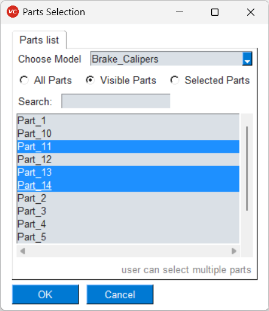Click the vertical scrollbar thumb
Image resolution: width=269 pixels, height=311 pixels.
point(246,169)
